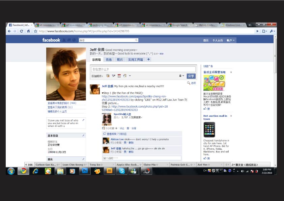Click the Facebook logo
This screenshot has height=201, width=284.
[x=51, y=40]
